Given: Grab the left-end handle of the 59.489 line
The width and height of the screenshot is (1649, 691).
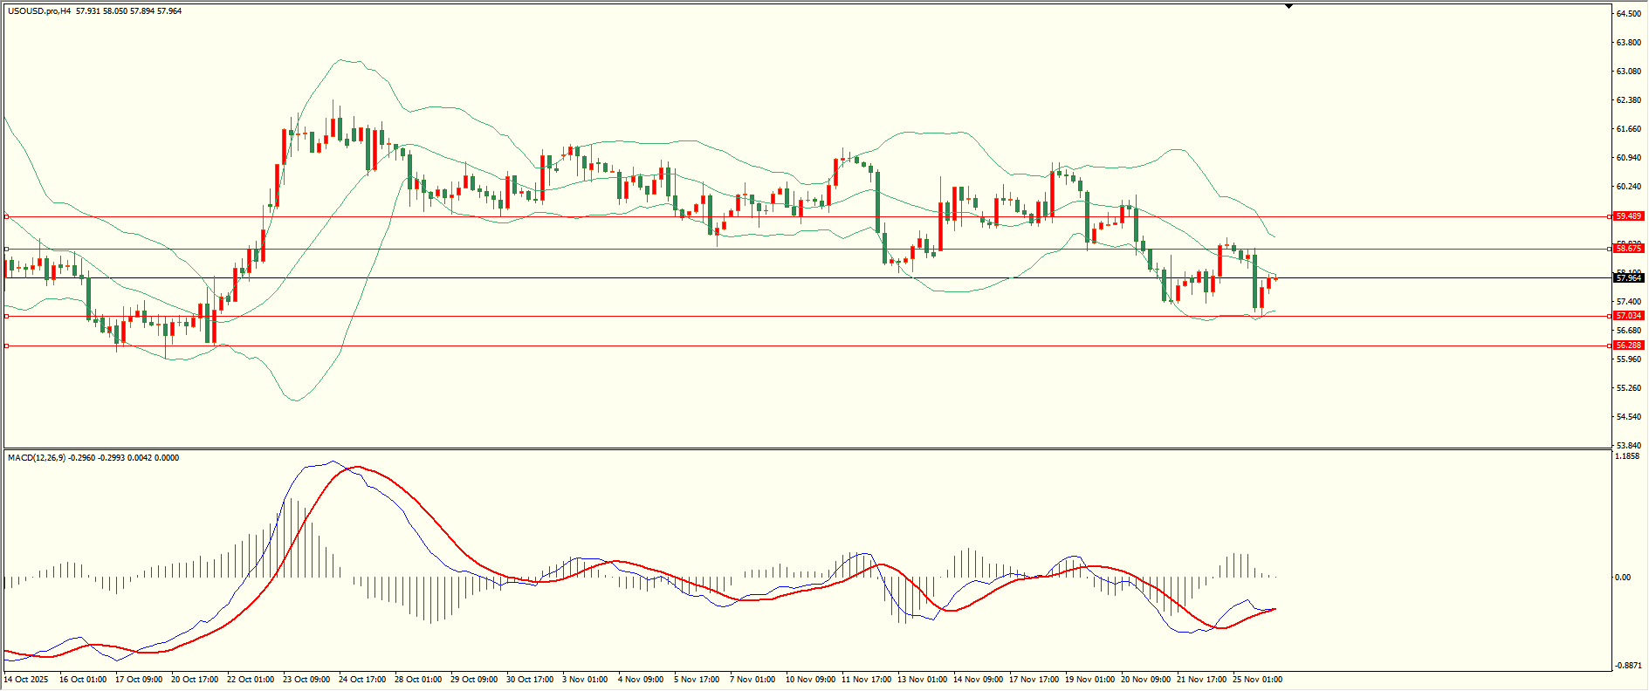Looking at the screenshot, I should (7, 216).
